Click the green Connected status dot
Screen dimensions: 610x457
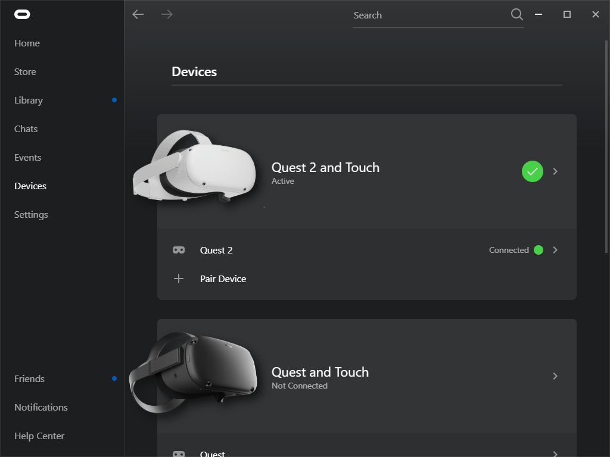coord(539,250)
